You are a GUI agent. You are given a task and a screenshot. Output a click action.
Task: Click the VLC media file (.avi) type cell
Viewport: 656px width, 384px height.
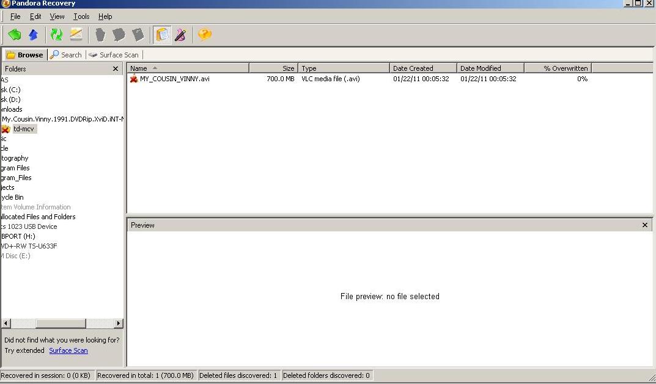pos(331,79)
